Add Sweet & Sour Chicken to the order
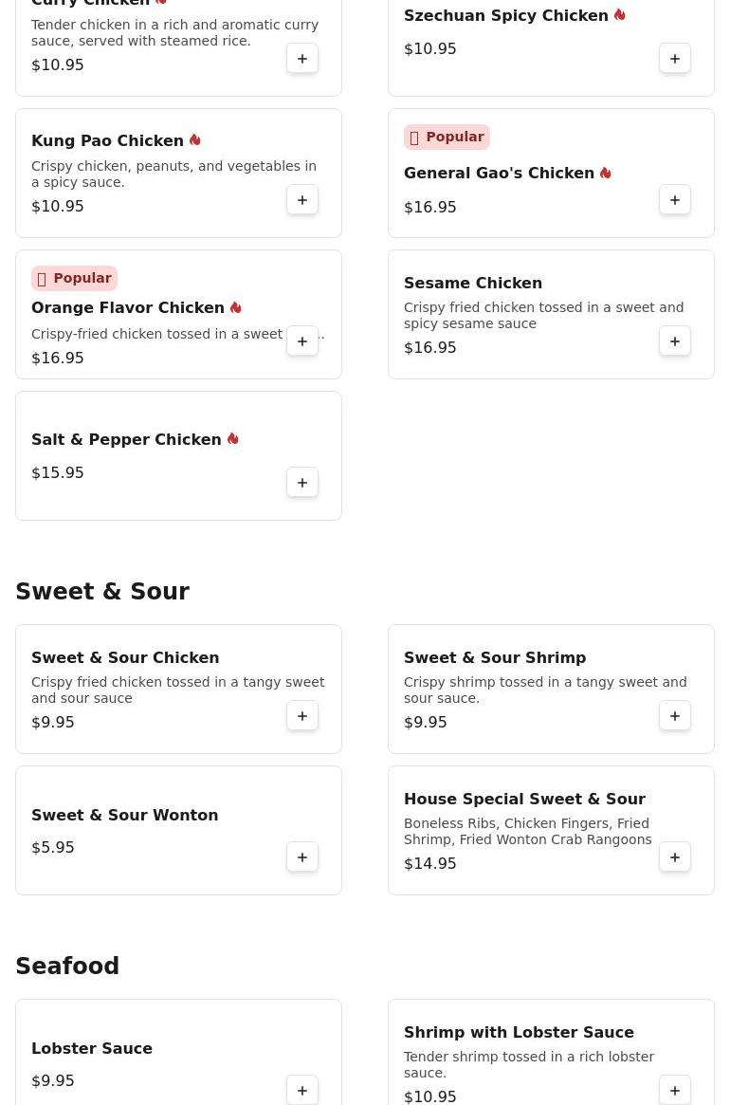This screenshot has height=1105, width=730. click(x=302, y=716)
